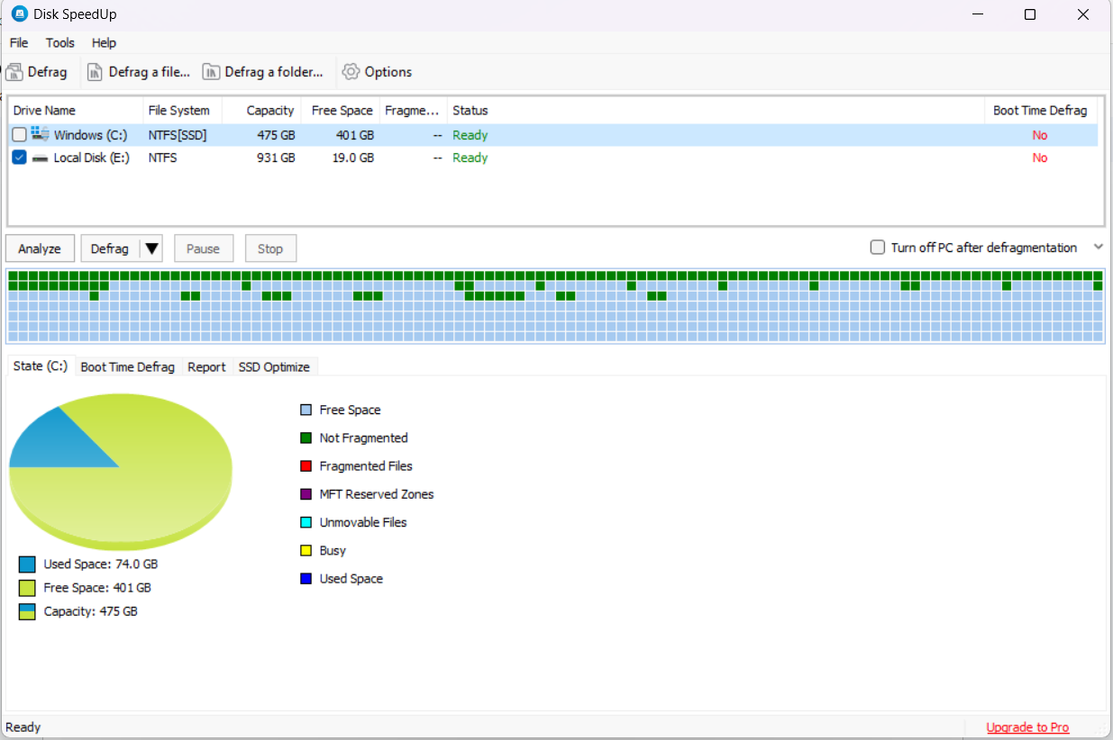Open the Tools menu

pyautogui.click(x=60, y=42)
